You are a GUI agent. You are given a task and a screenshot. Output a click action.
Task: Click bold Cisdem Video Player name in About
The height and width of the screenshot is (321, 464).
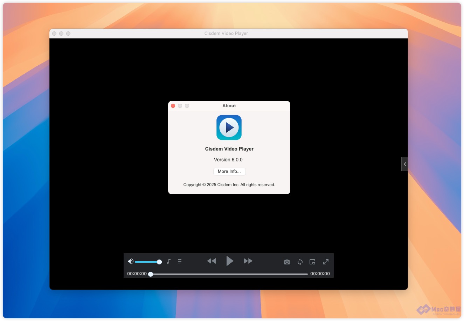coord(229,149)
